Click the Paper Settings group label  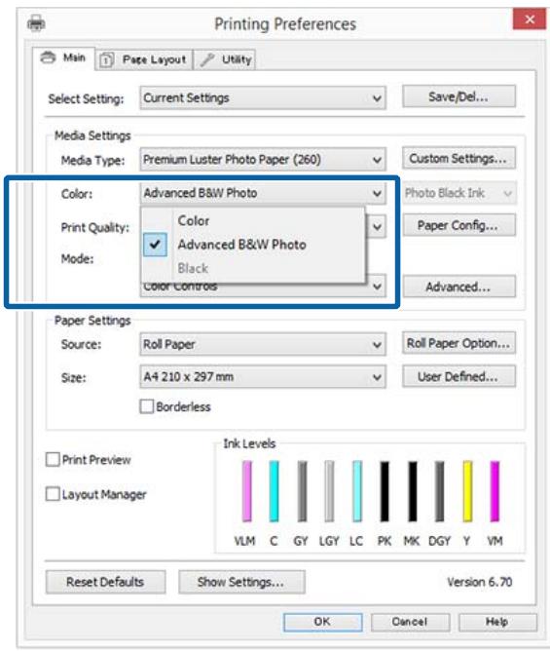pyautogui.click(x=92, y=321)
